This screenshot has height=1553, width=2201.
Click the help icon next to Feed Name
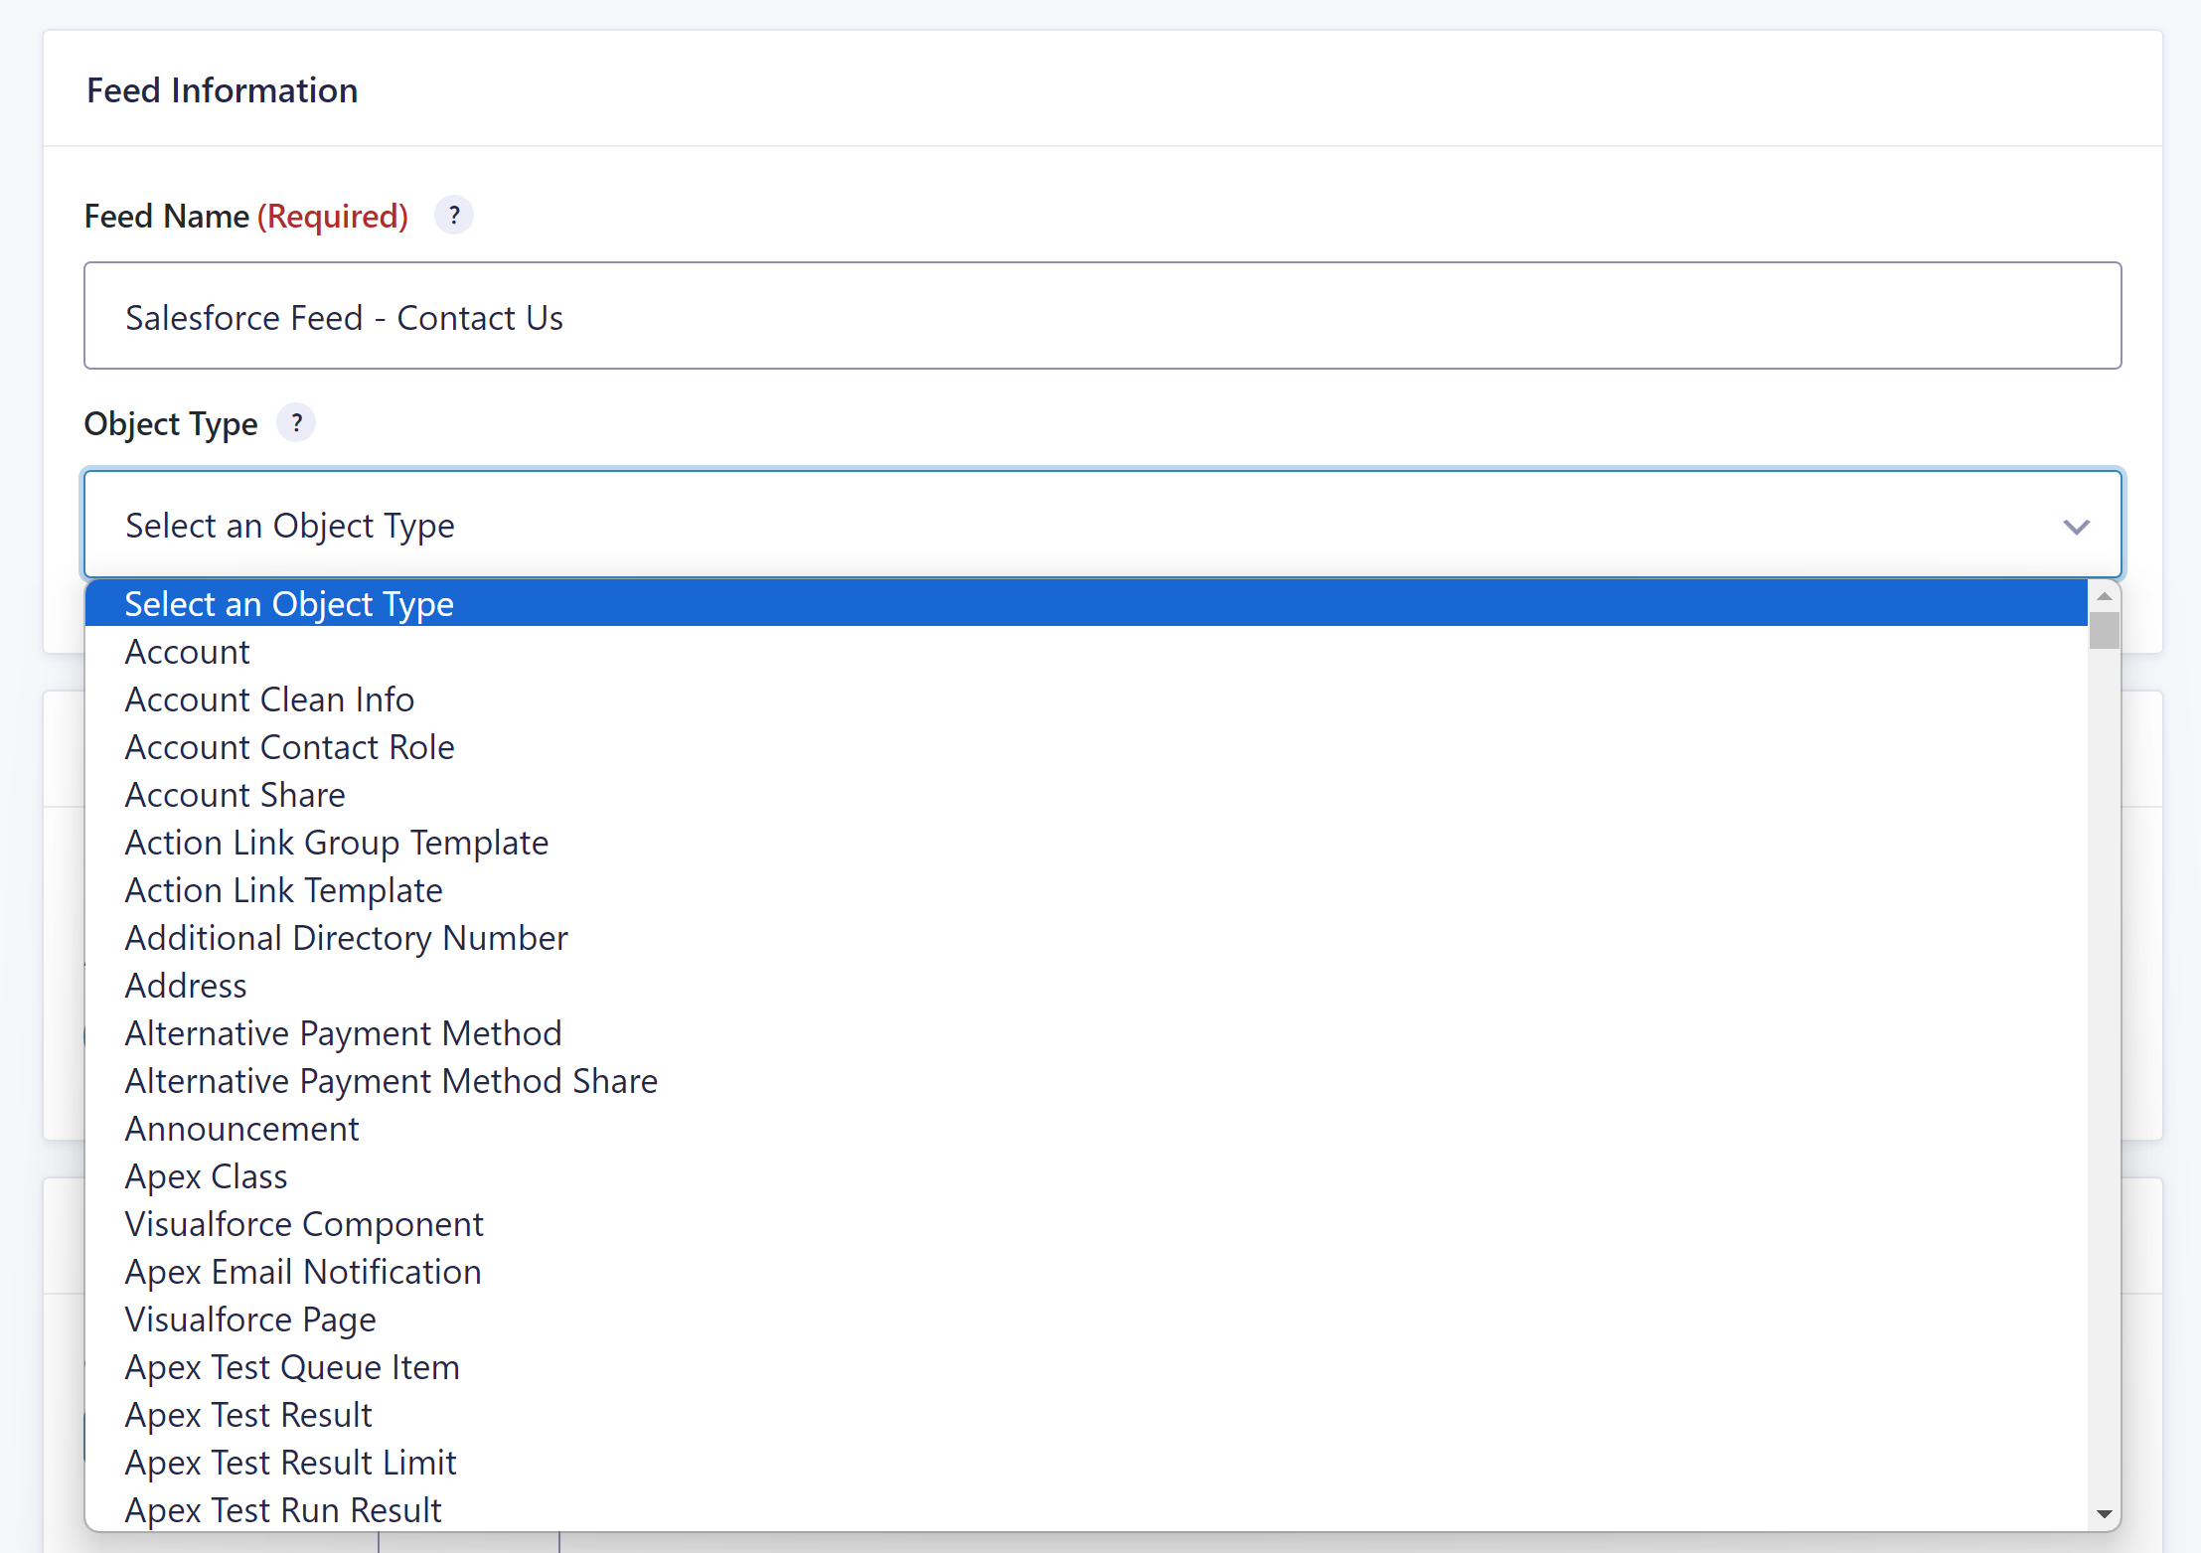click(x=452, y=216)
